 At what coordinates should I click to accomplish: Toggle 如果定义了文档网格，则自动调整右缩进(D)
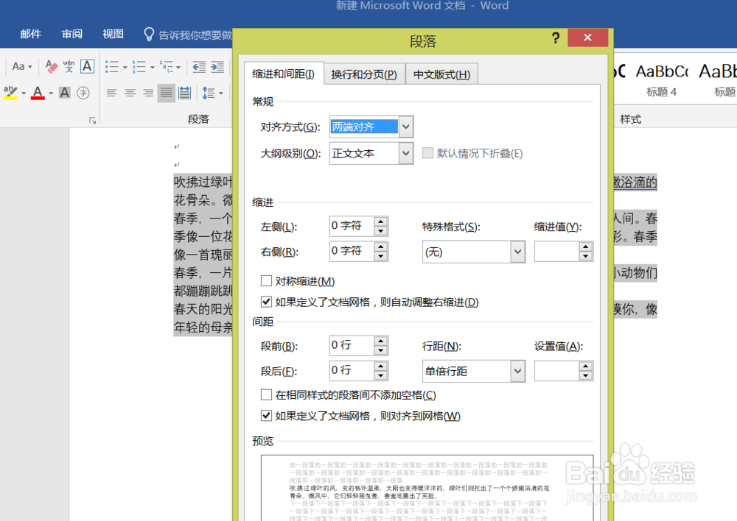[x=267, y=301]
